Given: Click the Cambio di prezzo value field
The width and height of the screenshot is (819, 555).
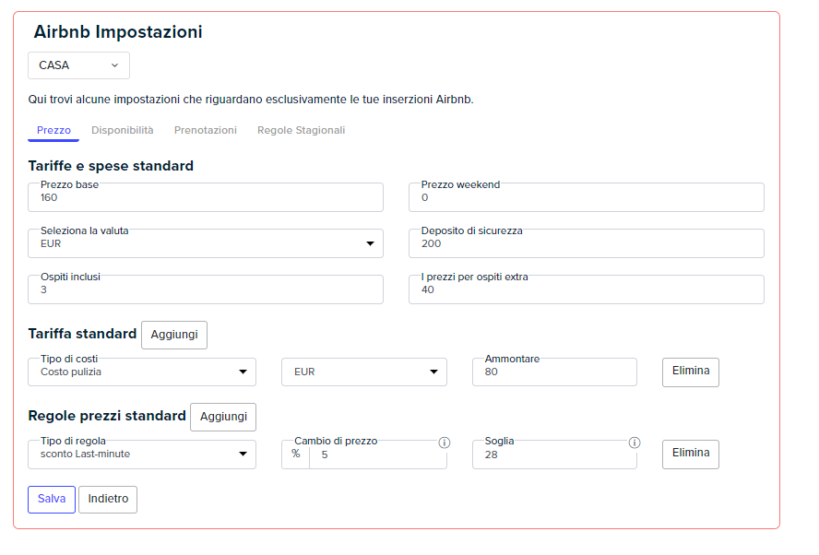Looking at the screenshot, I should [378, 455].
